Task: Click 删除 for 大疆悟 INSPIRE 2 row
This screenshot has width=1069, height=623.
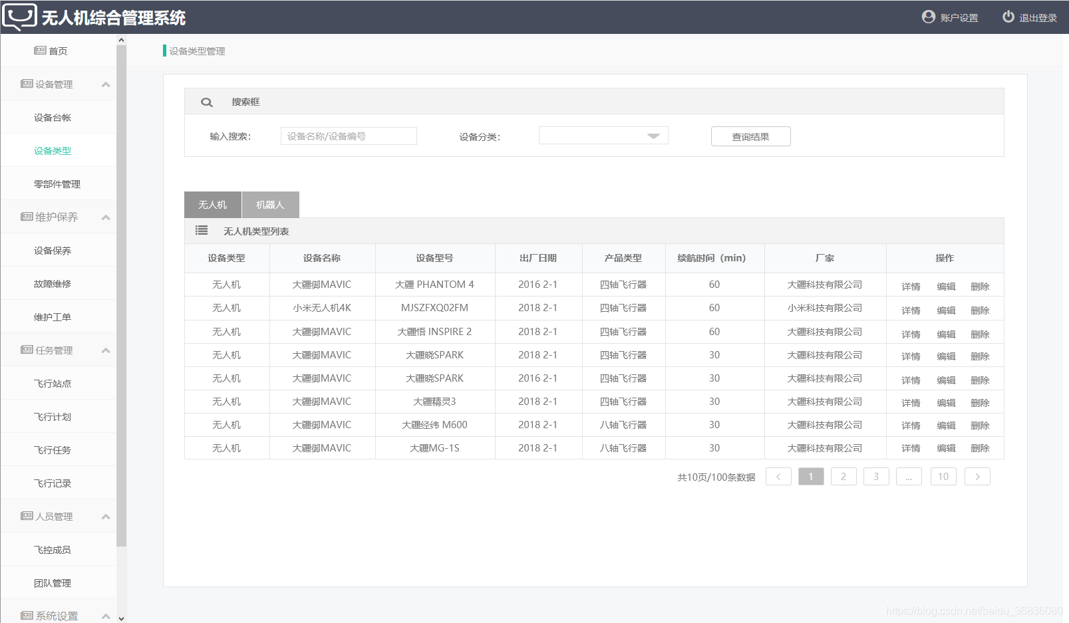Action: click(980, 334)
